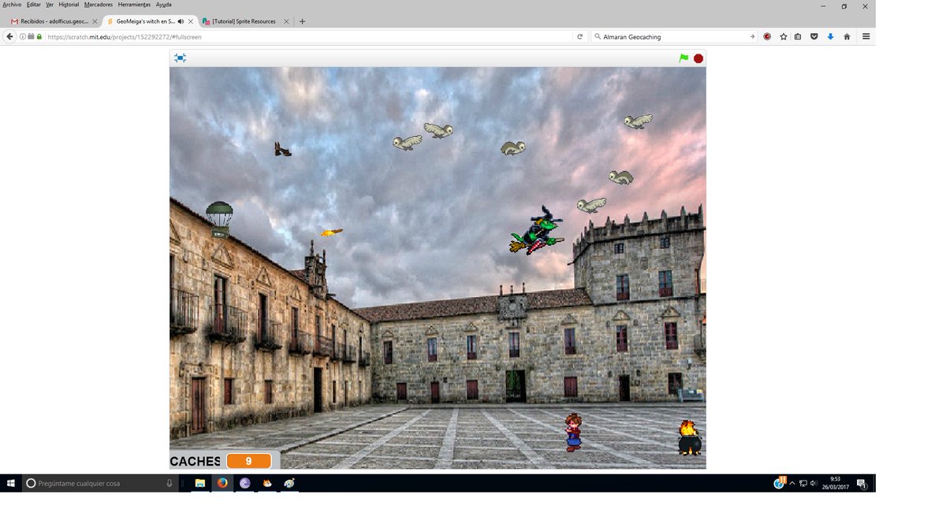Go to the Firefox home page icon

tap(847, 37)
